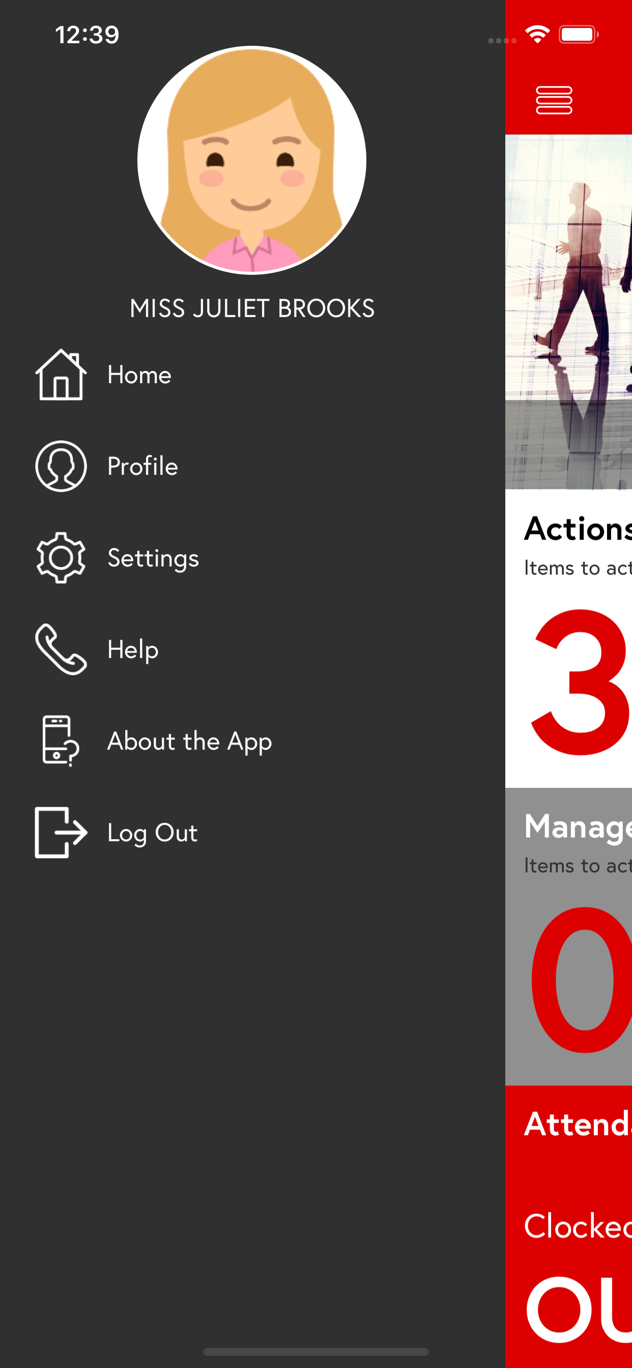Viewport: 632px width, 1368px height.
Task: Tap the name MISS JULIET BROOKS
Action: tap(252, 308)
